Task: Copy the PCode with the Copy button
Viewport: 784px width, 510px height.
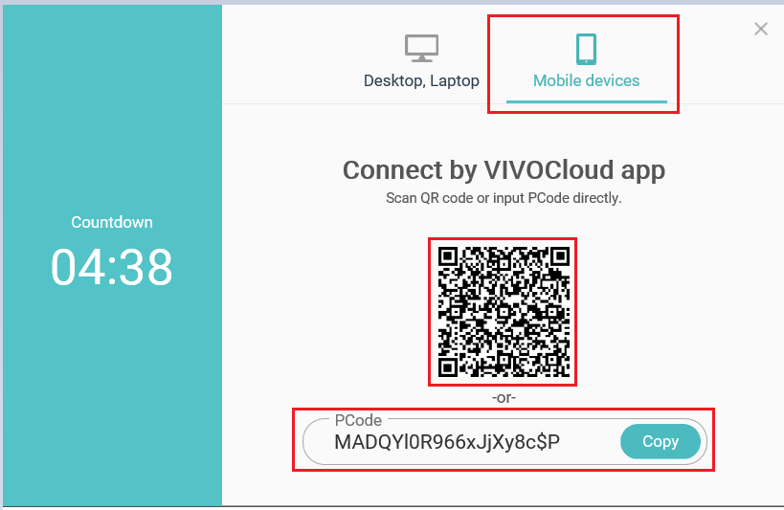Action: pyautogui.click(x=660, y=441)
